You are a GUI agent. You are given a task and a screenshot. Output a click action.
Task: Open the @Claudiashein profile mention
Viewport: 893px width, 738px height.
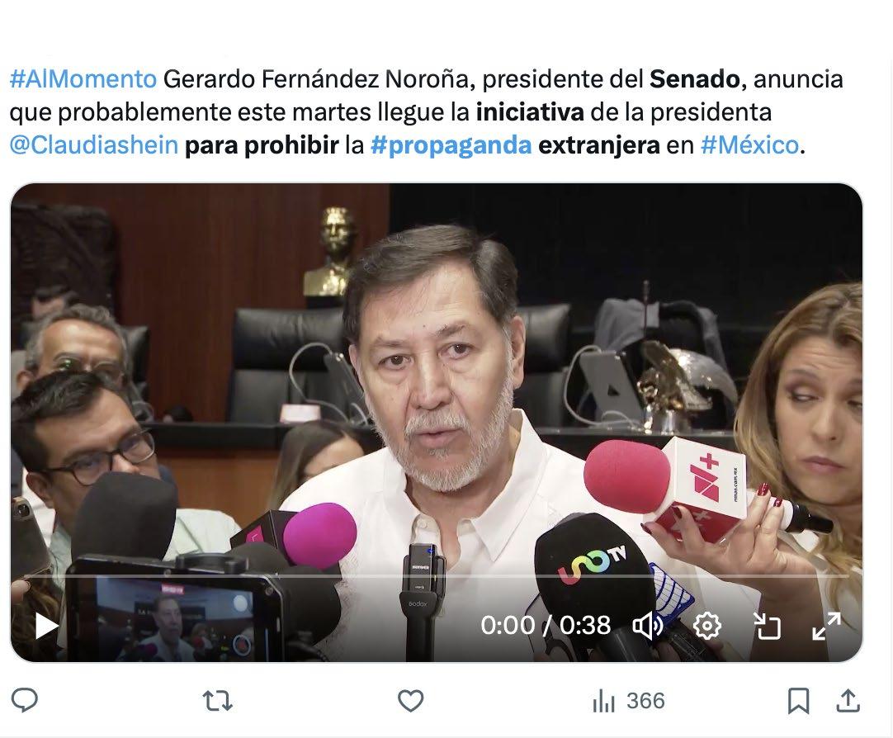(x=94, y=145)
